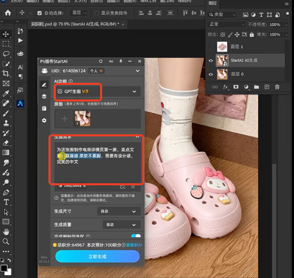Delete layer with trash icon

point(277,87)
